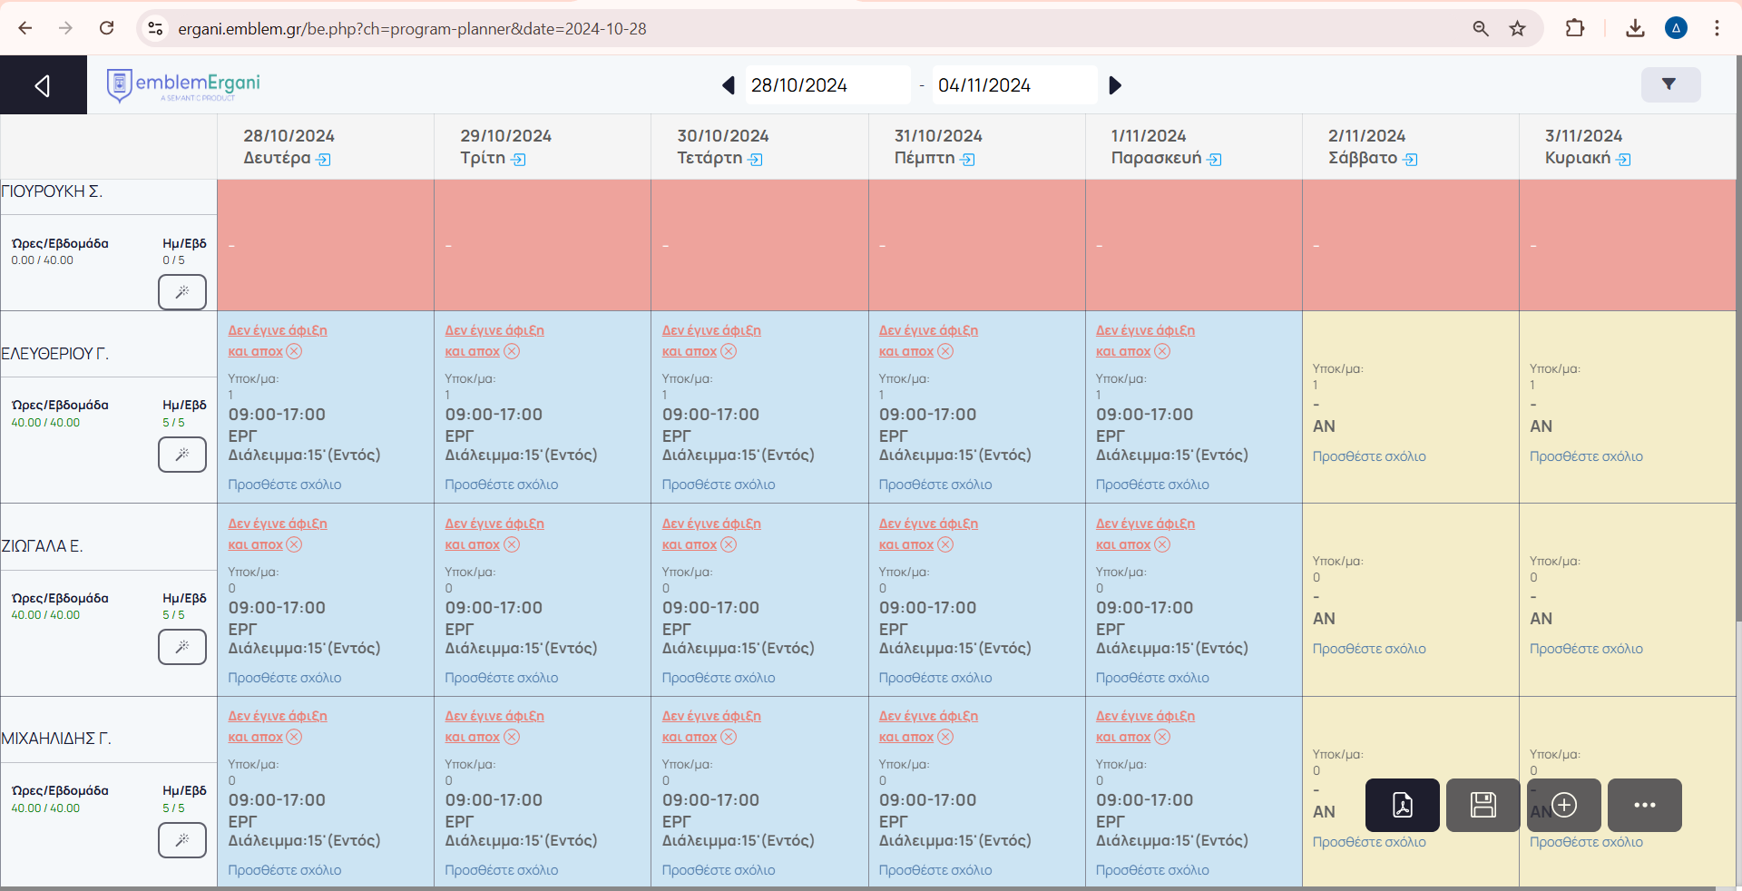Bookmark this page with the star icon
This screenshot has height=891, width=1742.
point(1517,29)
